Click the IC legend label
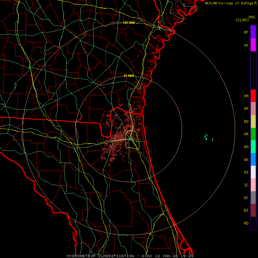This screenshot has width=258, height=258. 246,185
